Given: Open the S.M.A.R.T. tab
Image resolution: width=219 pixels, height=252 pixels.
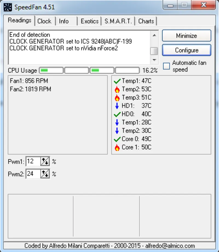Looking at the screenshot, I should point(118,21).
